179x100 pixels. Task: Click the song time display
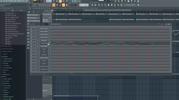pyautogui.click(x=76, y=1)
